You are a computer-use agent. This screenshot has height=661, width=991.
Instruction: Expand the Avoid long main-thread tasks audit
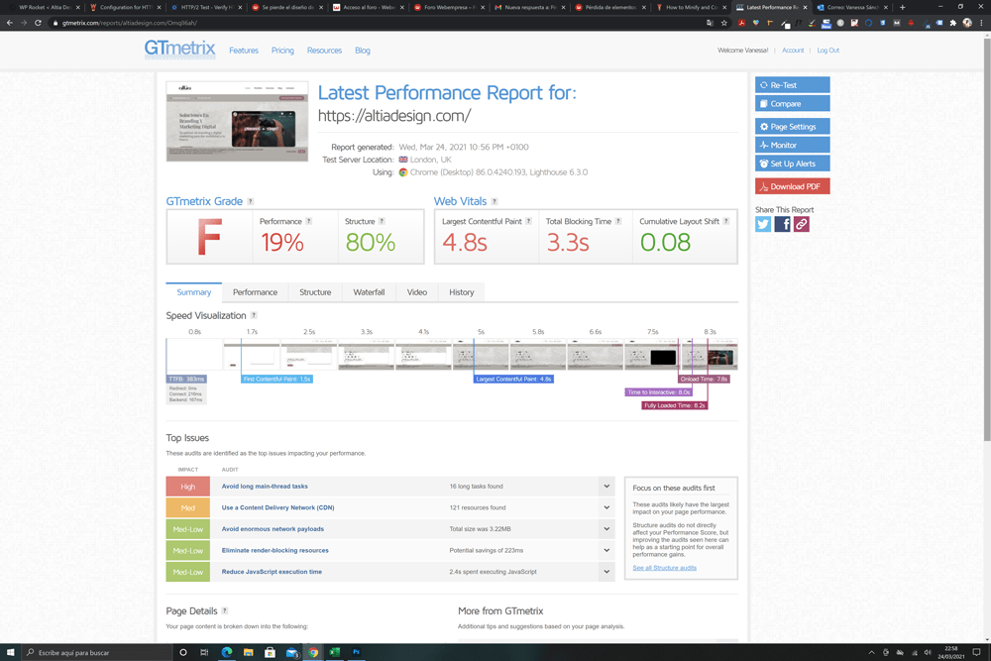click(x=606, y=487)
